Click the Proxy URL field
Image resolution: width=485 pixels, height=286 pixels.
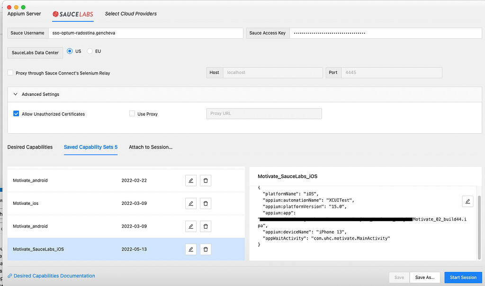(x=264, y=113)
